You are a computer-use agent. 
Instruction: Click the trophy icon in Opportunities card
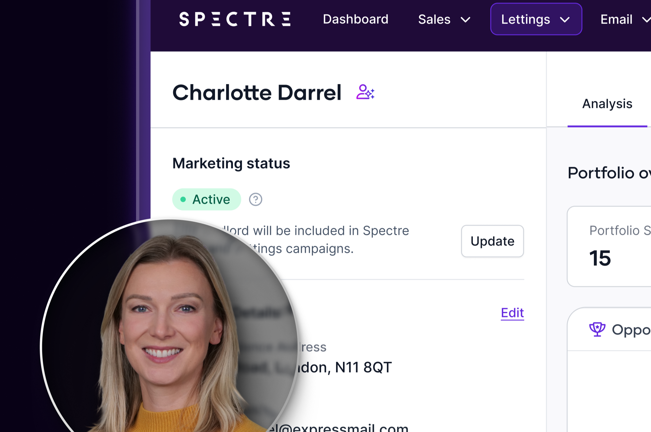click(x=597, y=329)
